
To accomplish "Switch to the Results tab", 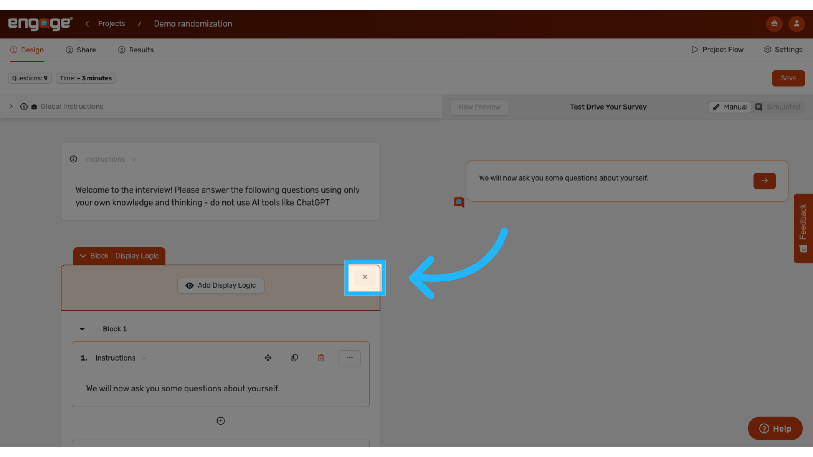I will 136,50.
